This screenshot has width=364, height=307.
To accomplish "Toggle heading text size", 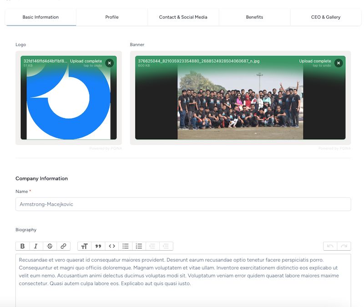I will coord(85,246).
